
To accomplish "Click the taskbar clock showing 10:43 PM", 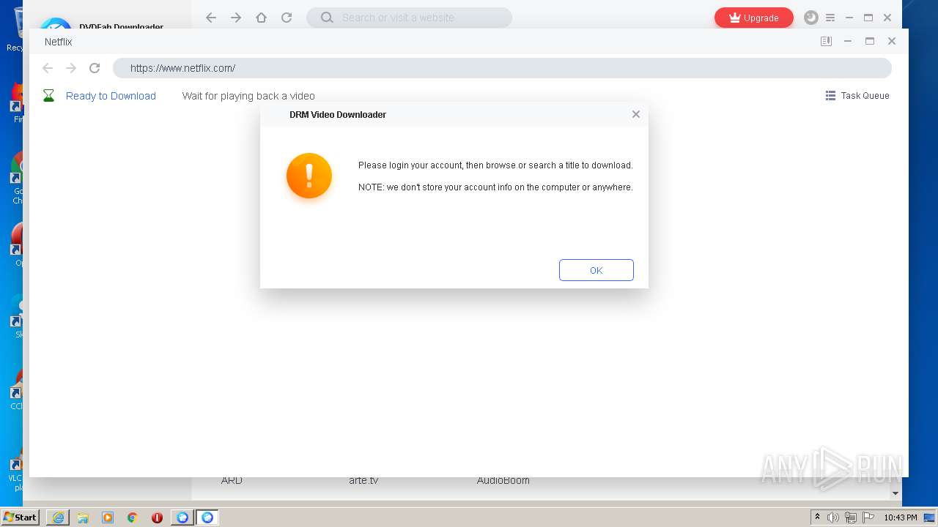I will click(x=901, y=517).
